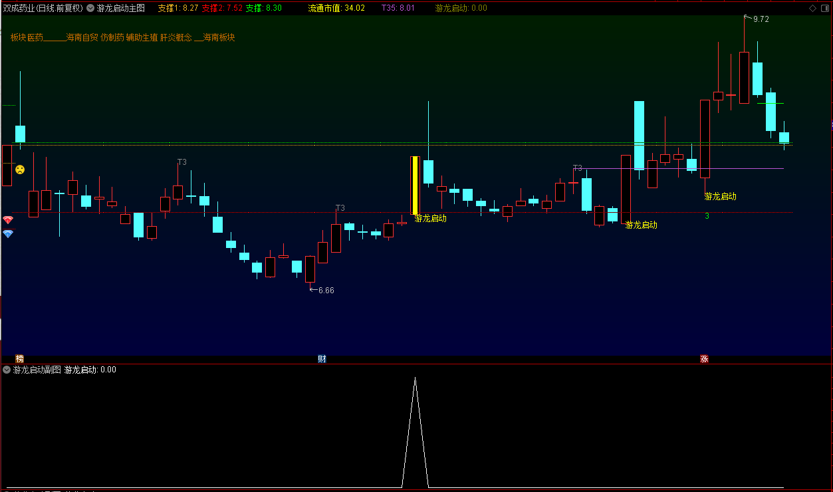Click the low candle marked 6.66
The width and height of the screenshot is (833, 492).
coord(310,269)
